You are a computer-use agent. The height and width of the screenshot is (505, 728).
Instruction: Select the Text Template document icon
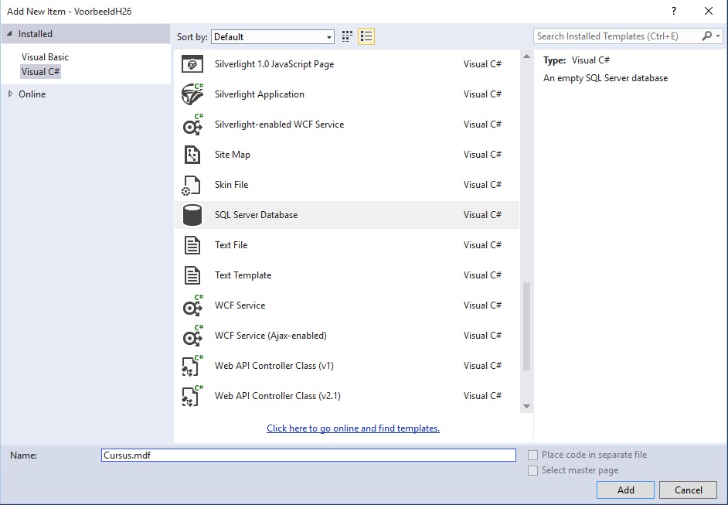(x=192, y=275)
